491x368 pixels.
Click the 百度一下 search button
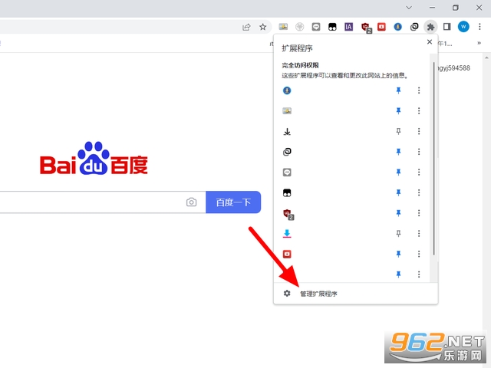pos(233,202)
